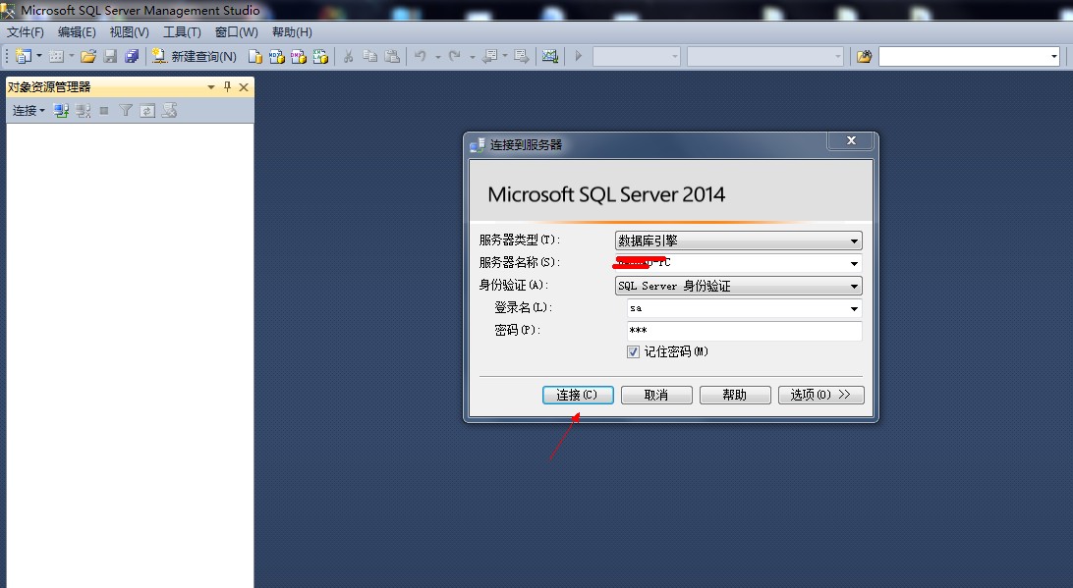Open the 服务器名称 dropdown arrow
The height and width of the screenshot is (588, 1073).
(x=854, y=263)
